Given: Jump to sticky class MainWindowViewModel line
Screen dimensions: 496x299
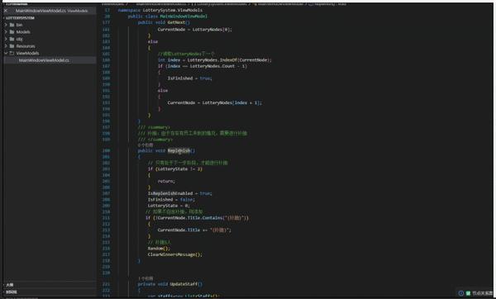Looking at the screenshot, I should pos(168,17).
